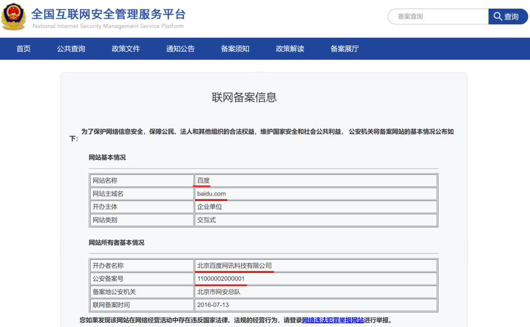The width and height of the screenshot is (530, 327).
Task: Click the 全国互联网安全管理服务平台 site title
Action: 108,14
